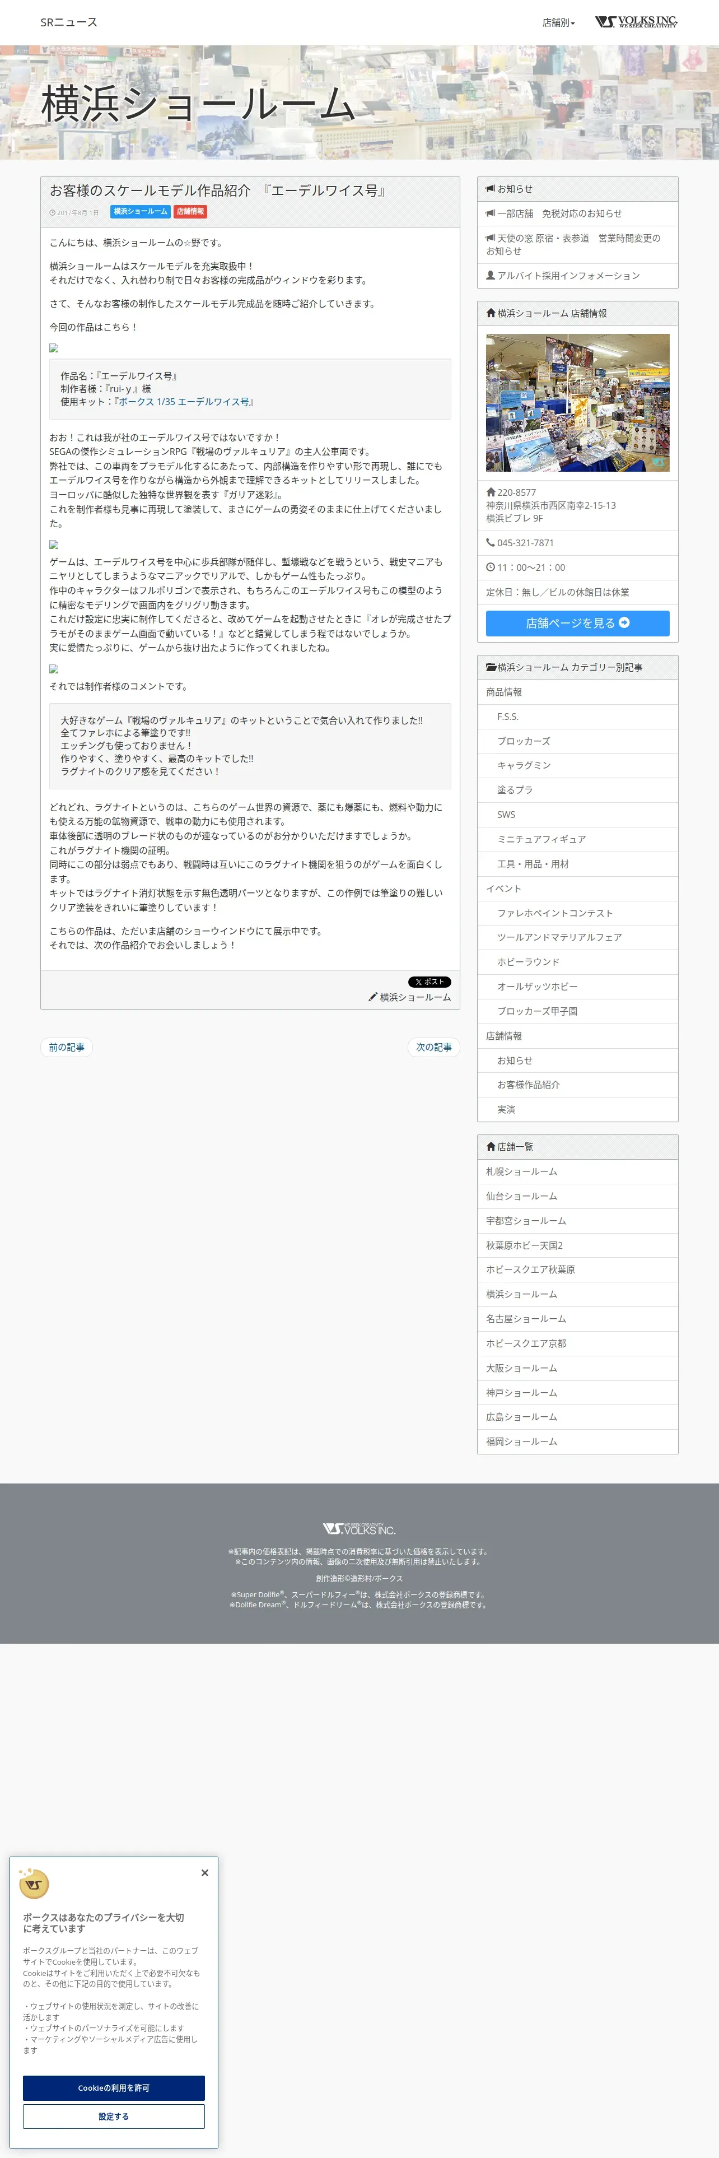Click Cookieの利用を許可 button
The height and width of the screenshot is (2158, 719).
coord(114,2087)
